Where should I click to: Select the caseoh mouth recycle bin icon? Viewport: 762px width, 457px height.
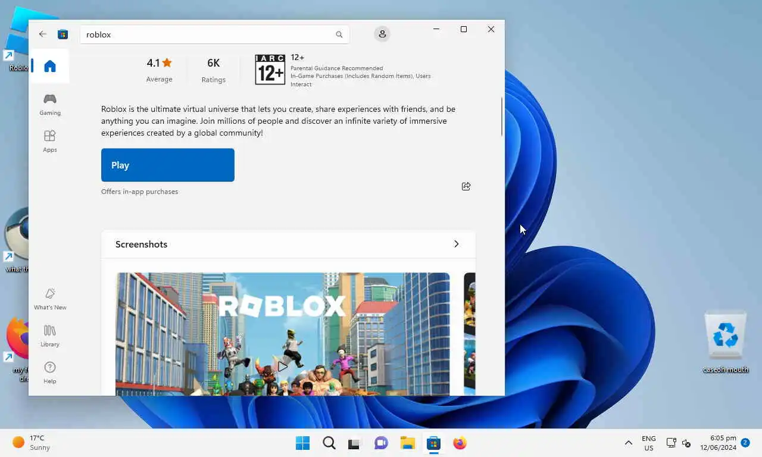pyautogui.click(x=725, y=342)
